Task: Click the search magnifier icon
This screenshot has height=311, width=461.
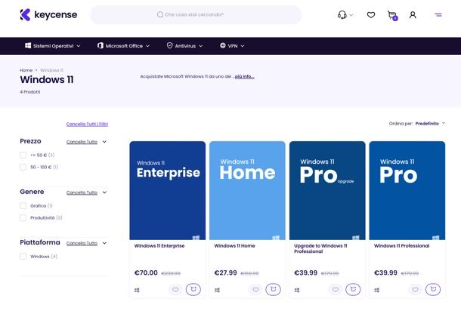Action: 160,14
